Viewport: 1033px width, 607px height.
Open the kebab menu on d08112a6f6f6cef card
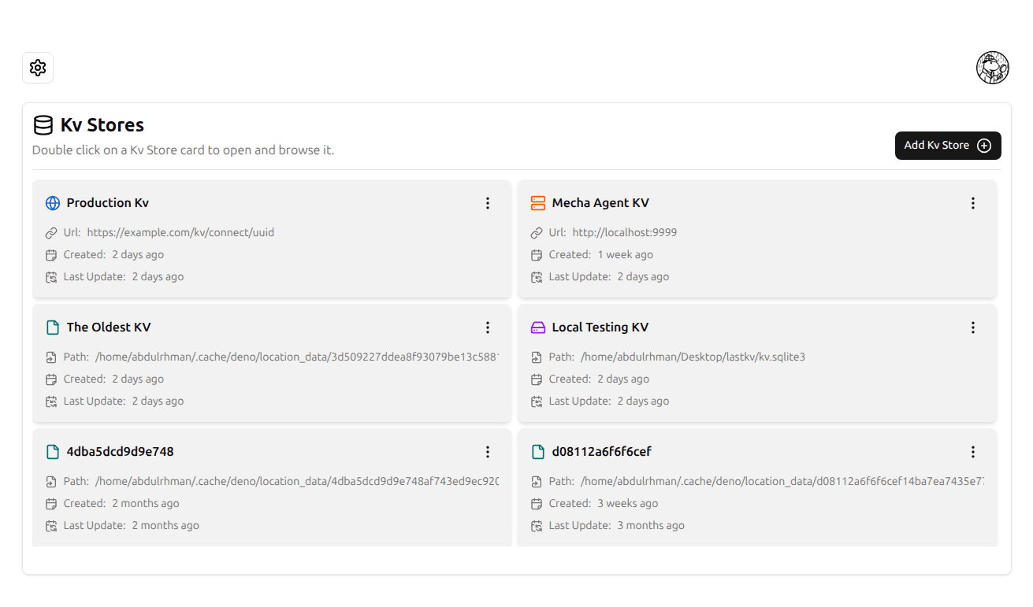coord(972,452)
